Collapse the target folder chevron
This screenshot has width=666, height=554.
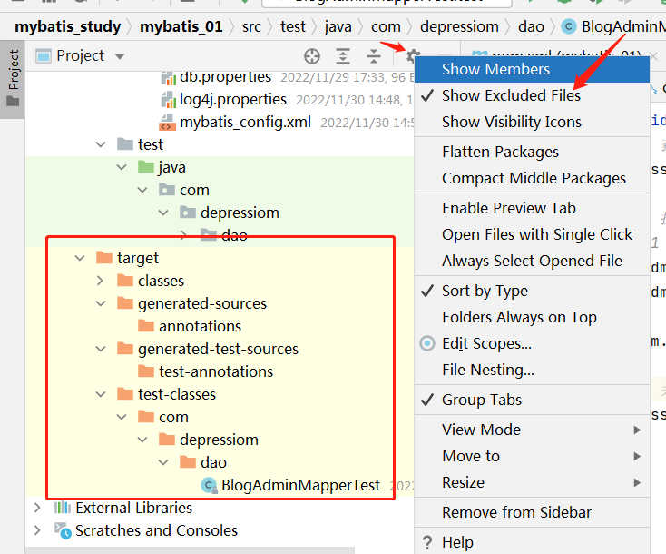click(80, 258)
